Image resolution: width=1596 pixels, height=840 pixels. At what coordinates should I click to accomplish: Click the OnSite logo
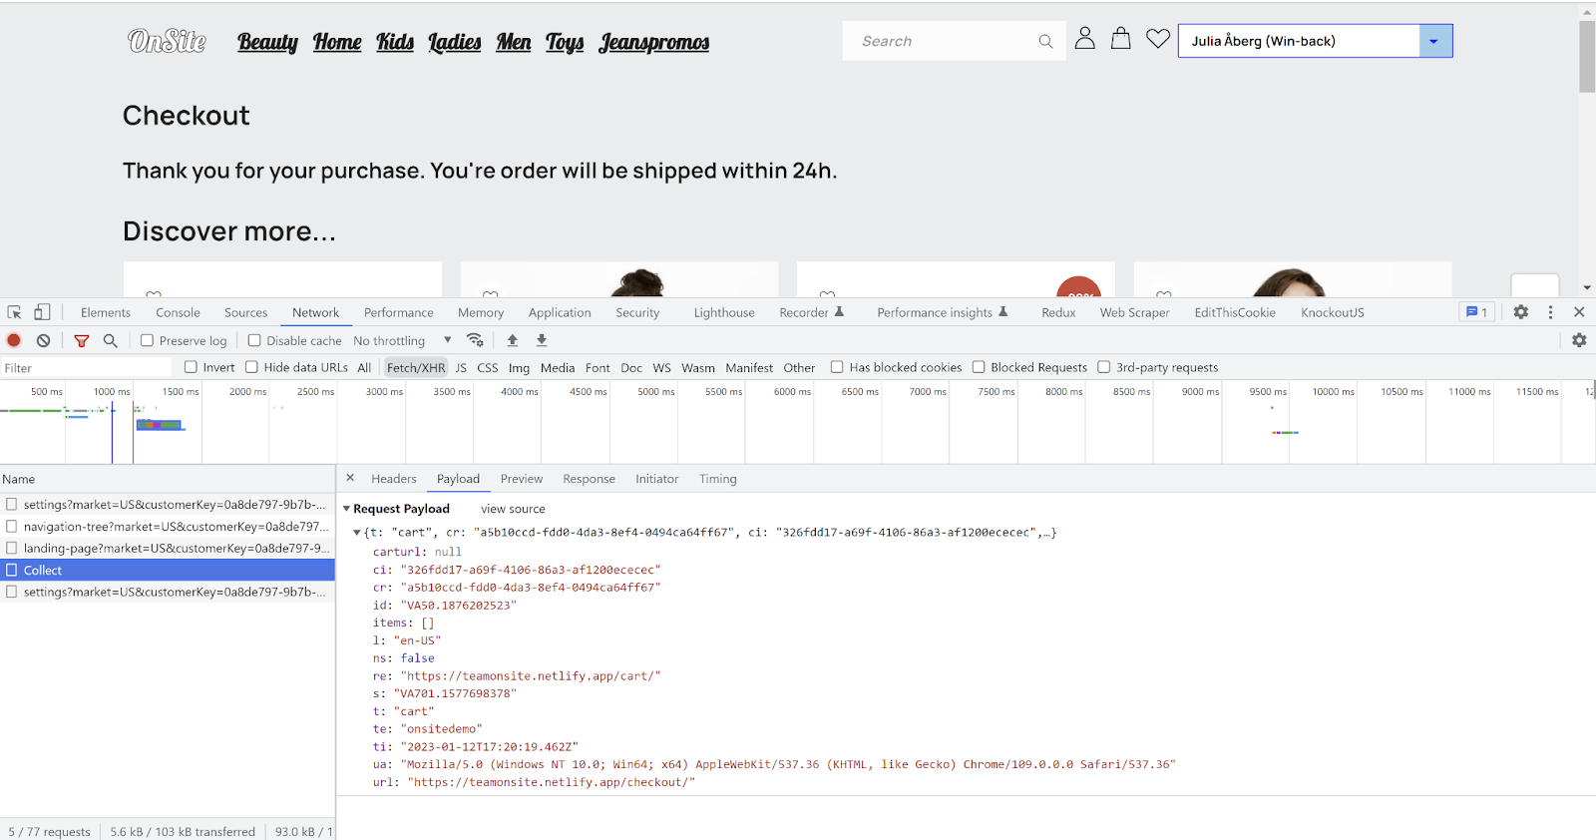click(x=167, y=41)
